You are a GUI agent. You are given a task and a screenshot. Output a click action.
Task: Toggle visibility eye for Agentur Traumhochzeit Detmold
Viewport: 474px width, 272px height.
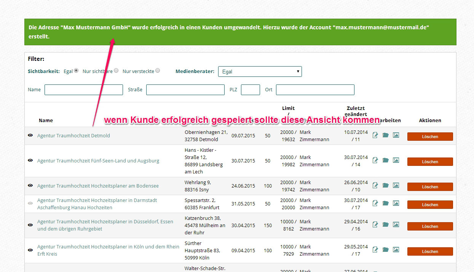coord(30,135)
